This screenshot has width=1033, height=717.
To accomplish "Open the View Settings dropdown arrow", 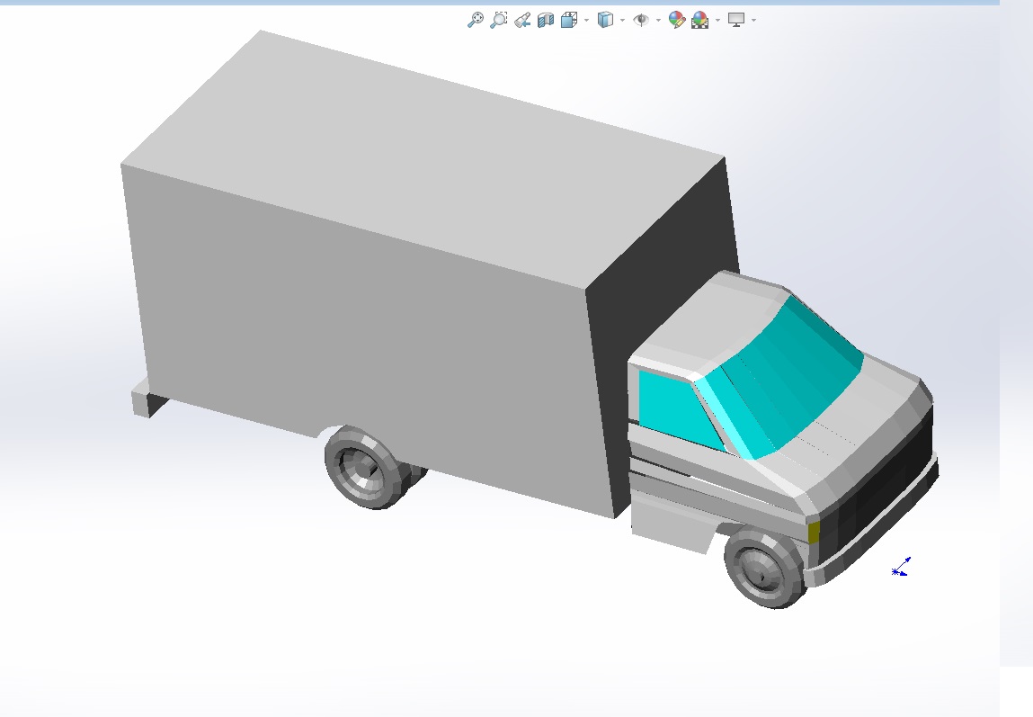I will coord(753,21).
